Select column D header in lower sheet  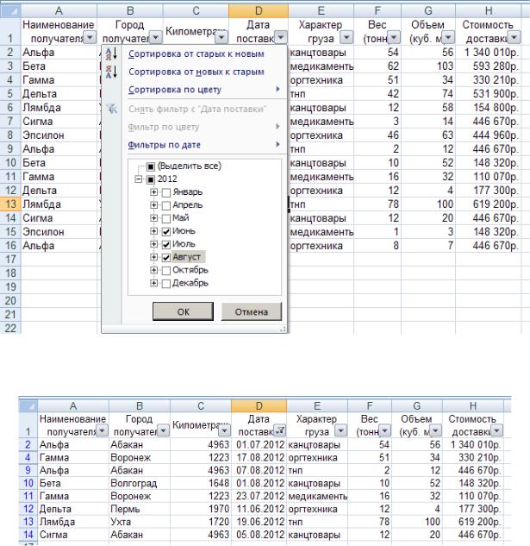tap(259, 406)
